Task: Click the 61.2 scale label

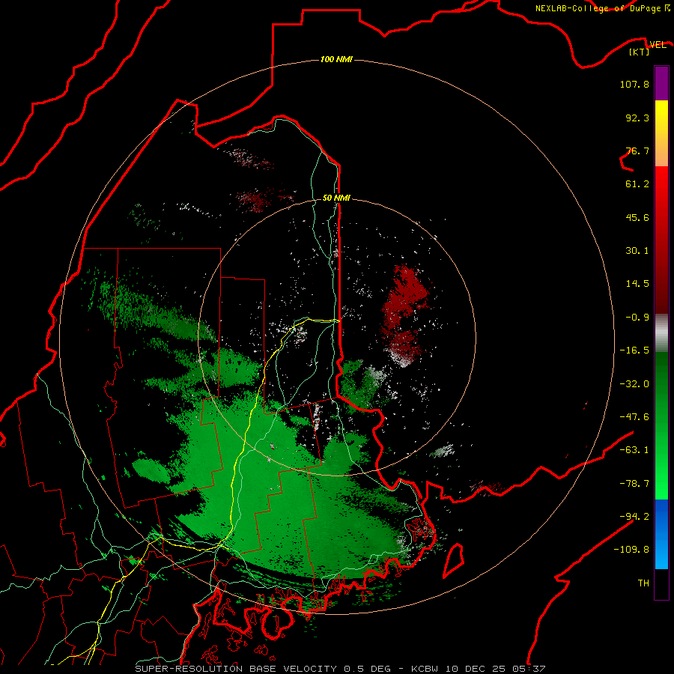Action: pyautogui.click(x=637, y=184)
